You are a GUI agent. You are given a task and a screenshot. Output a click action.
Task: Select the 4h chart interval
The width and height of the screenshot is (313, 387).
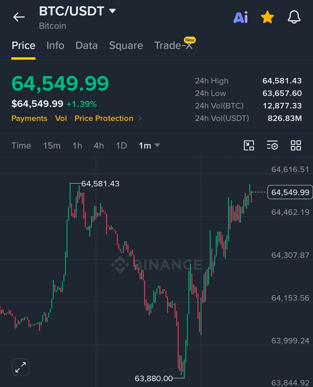[99, 145]
